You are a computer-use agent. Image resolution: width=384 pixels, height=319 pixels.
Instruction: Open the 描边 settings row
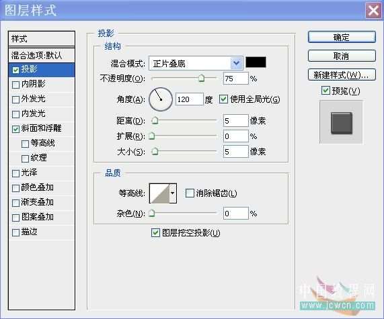42,232
